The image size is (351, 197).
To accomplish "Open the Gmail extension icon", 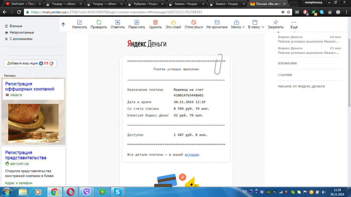I will click(x=297, y=12).
